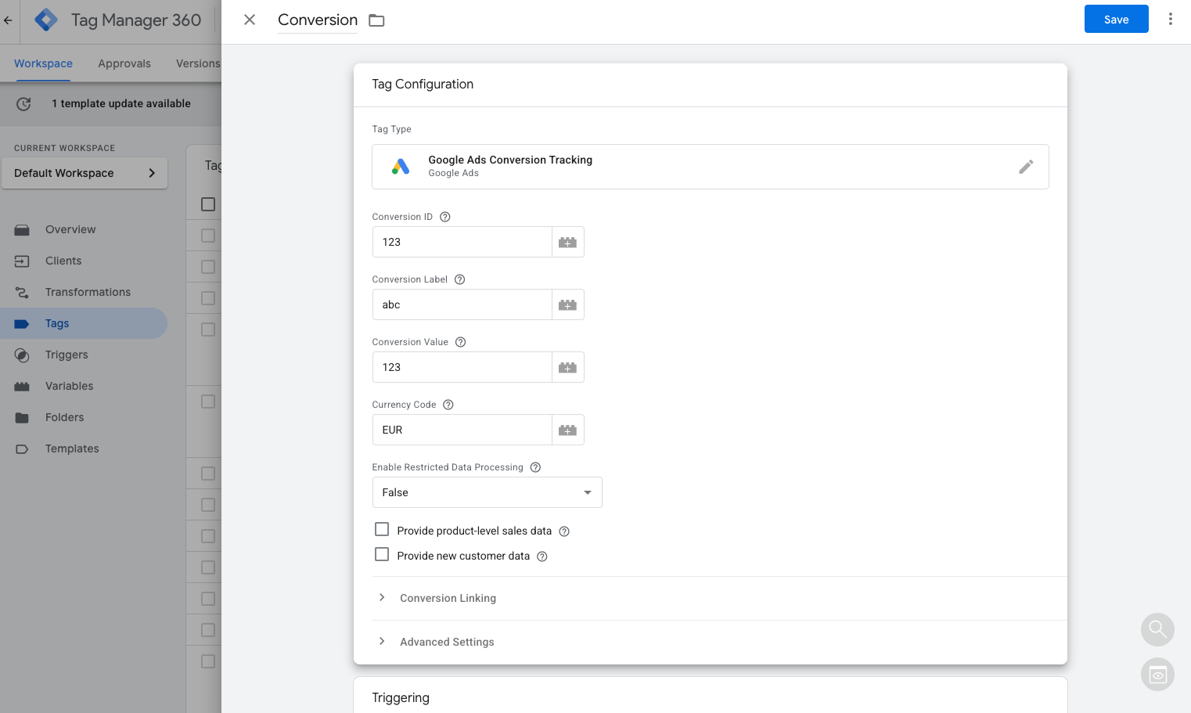The image size is (1191, 713).
Task: Open the Default Workspace selector
Action: 85,173
